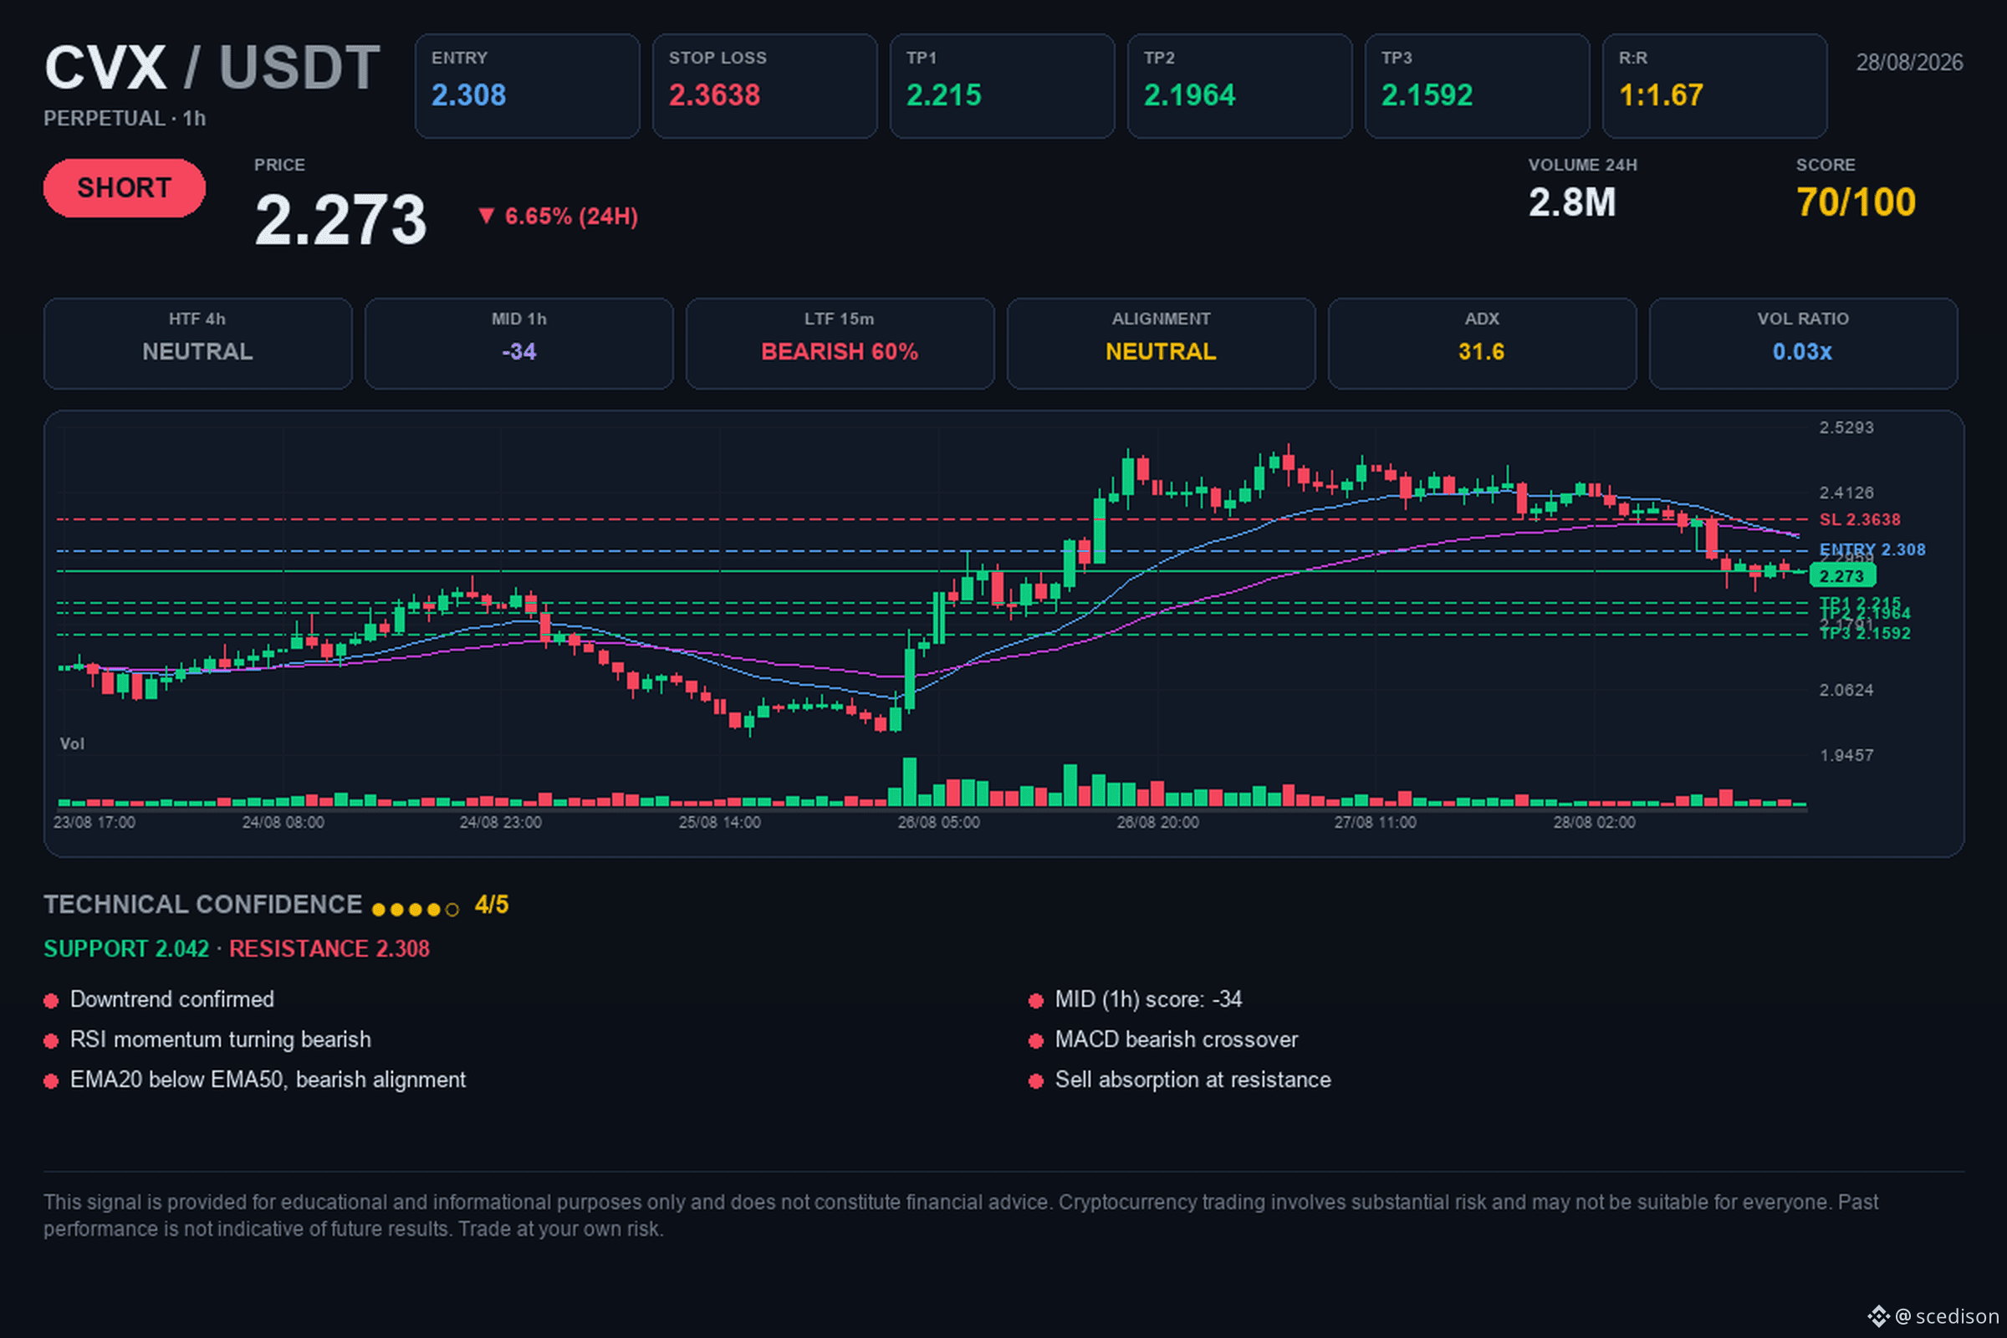
Task: Click the 2.5293 price axis label
Action: tap(1846, 427)
